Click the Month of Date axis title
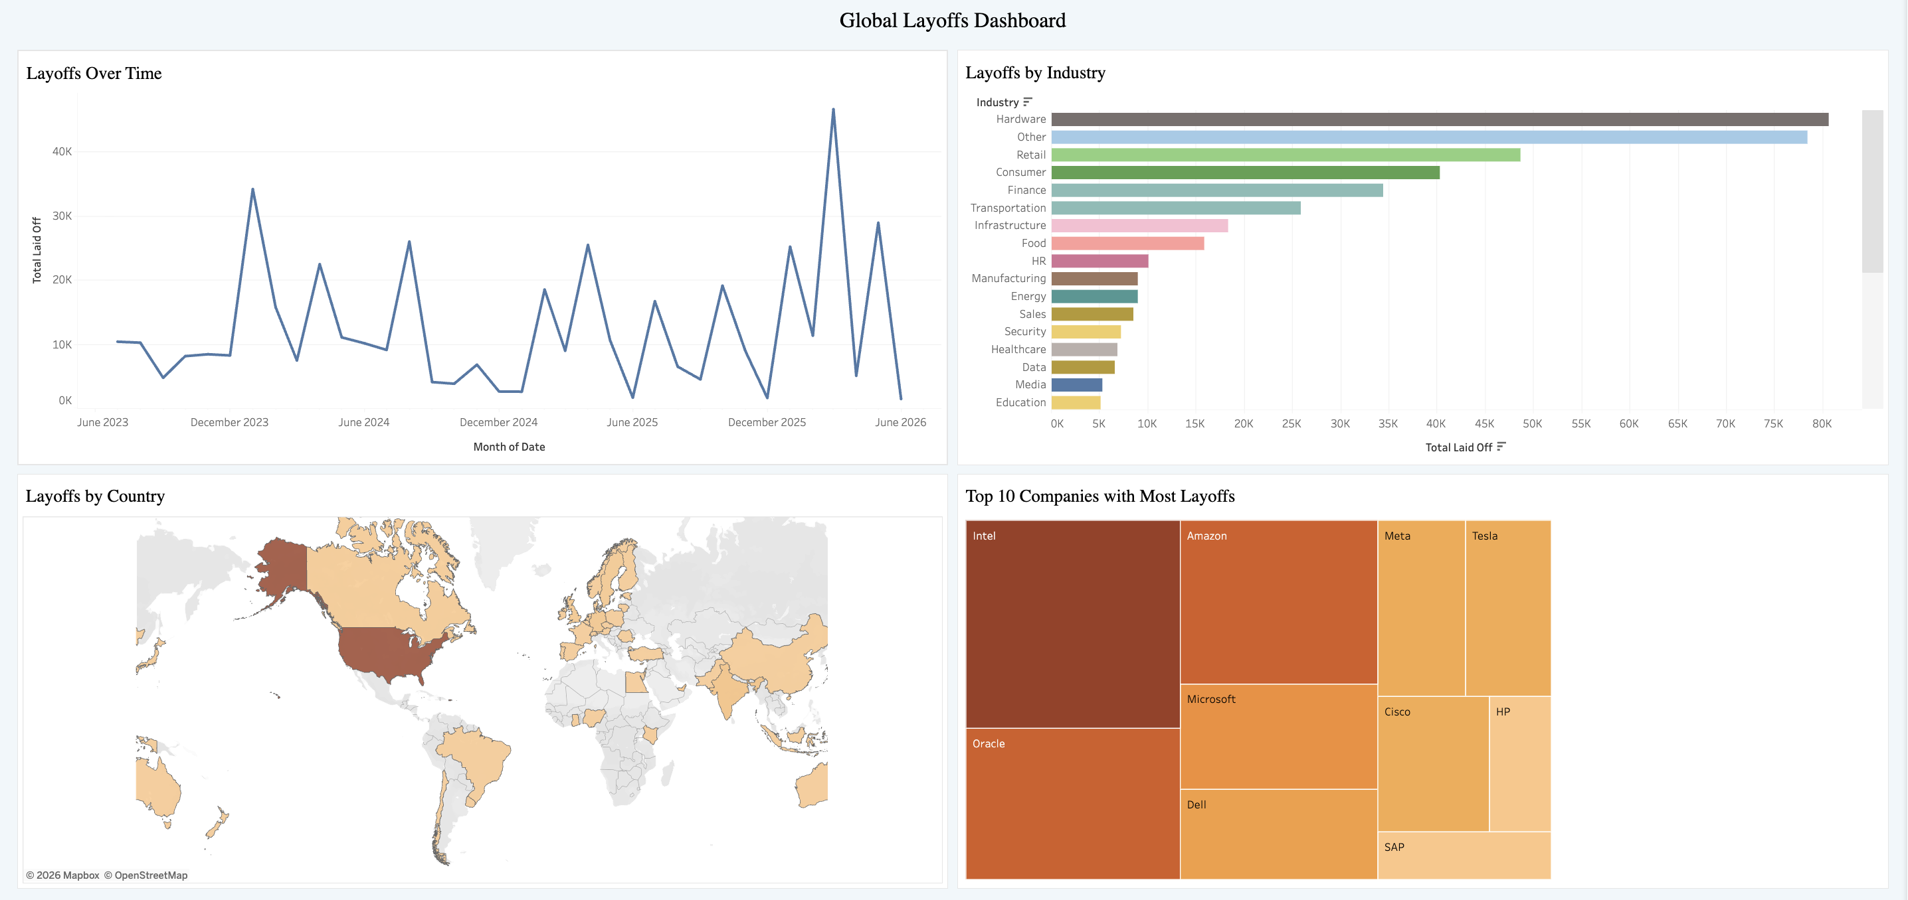 (x=509, y=446)
